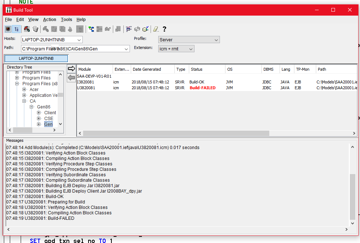Click the circular arrows refresh icon
The height and width of the screenshot is (243, 360).
137,29
